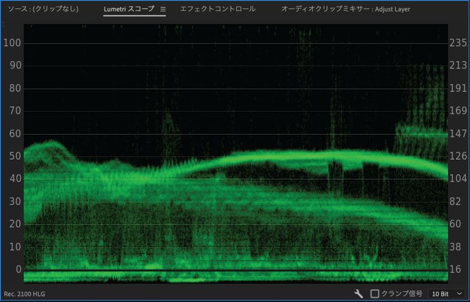This screenshot has width=470, height=302.
Task: Click the 147 label on right scale
Action: (458, 134)
